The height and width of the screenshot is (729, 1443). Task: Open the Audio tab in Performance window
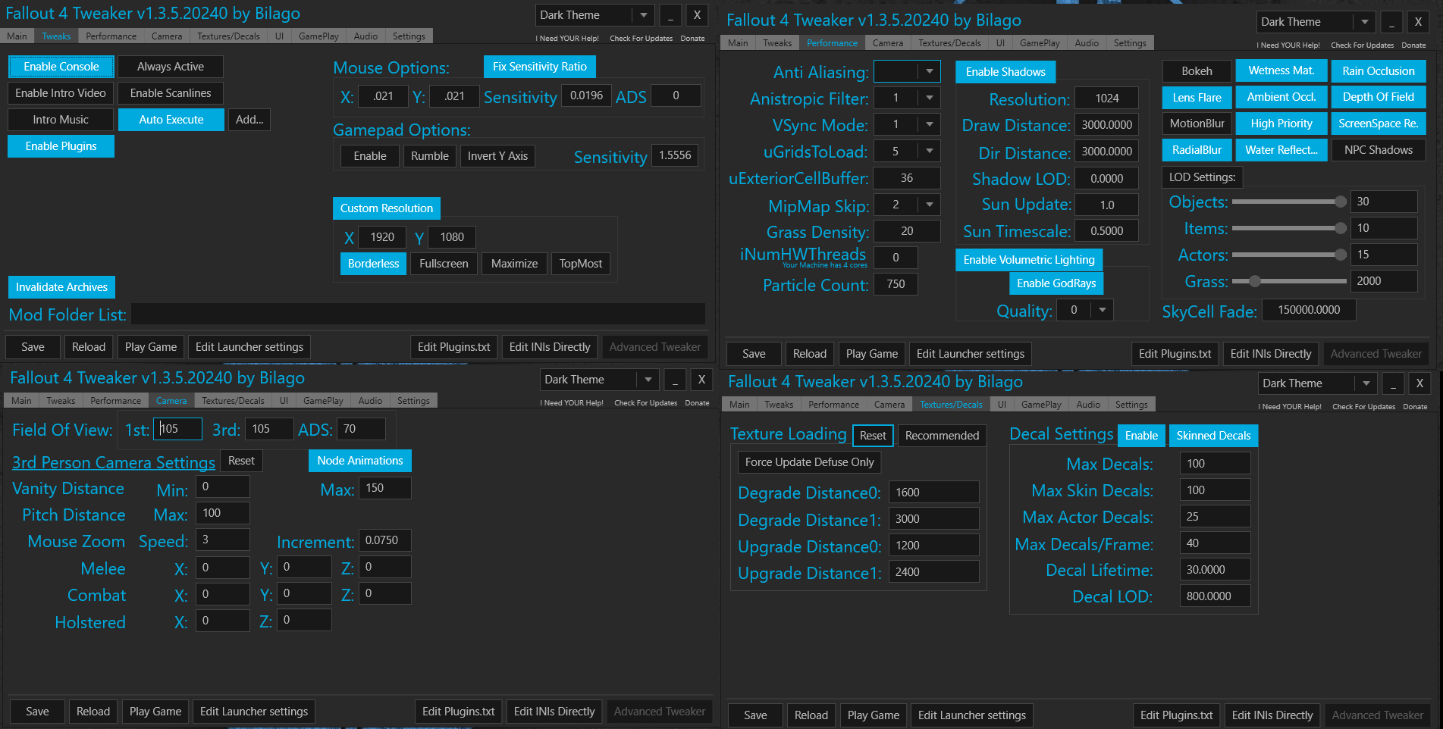pos(1087,43)
